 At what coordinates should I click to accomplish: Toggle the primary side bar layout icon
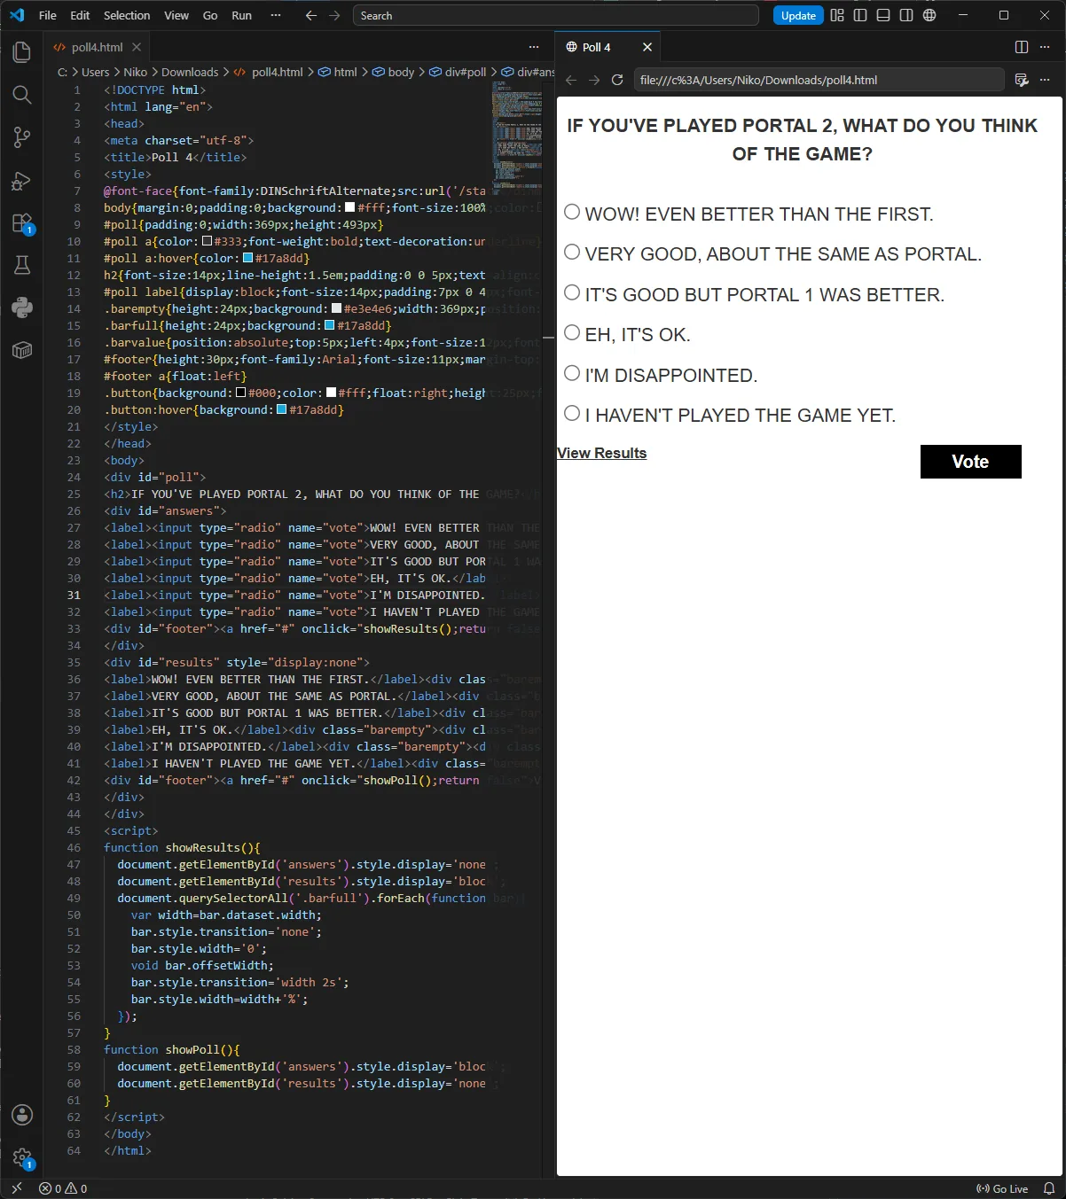click(x=860, y=15)
